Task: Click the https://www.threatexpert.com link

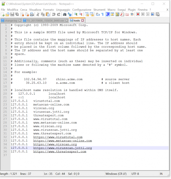Action: pyautogui.click(x=60, y=152)
